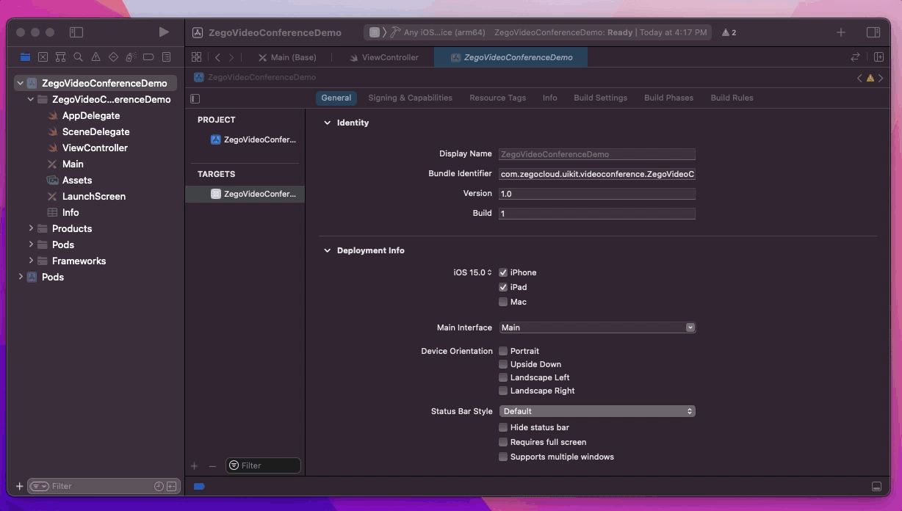Enable the Mac checkbox
902x511 pixels.
pos(503,302)
